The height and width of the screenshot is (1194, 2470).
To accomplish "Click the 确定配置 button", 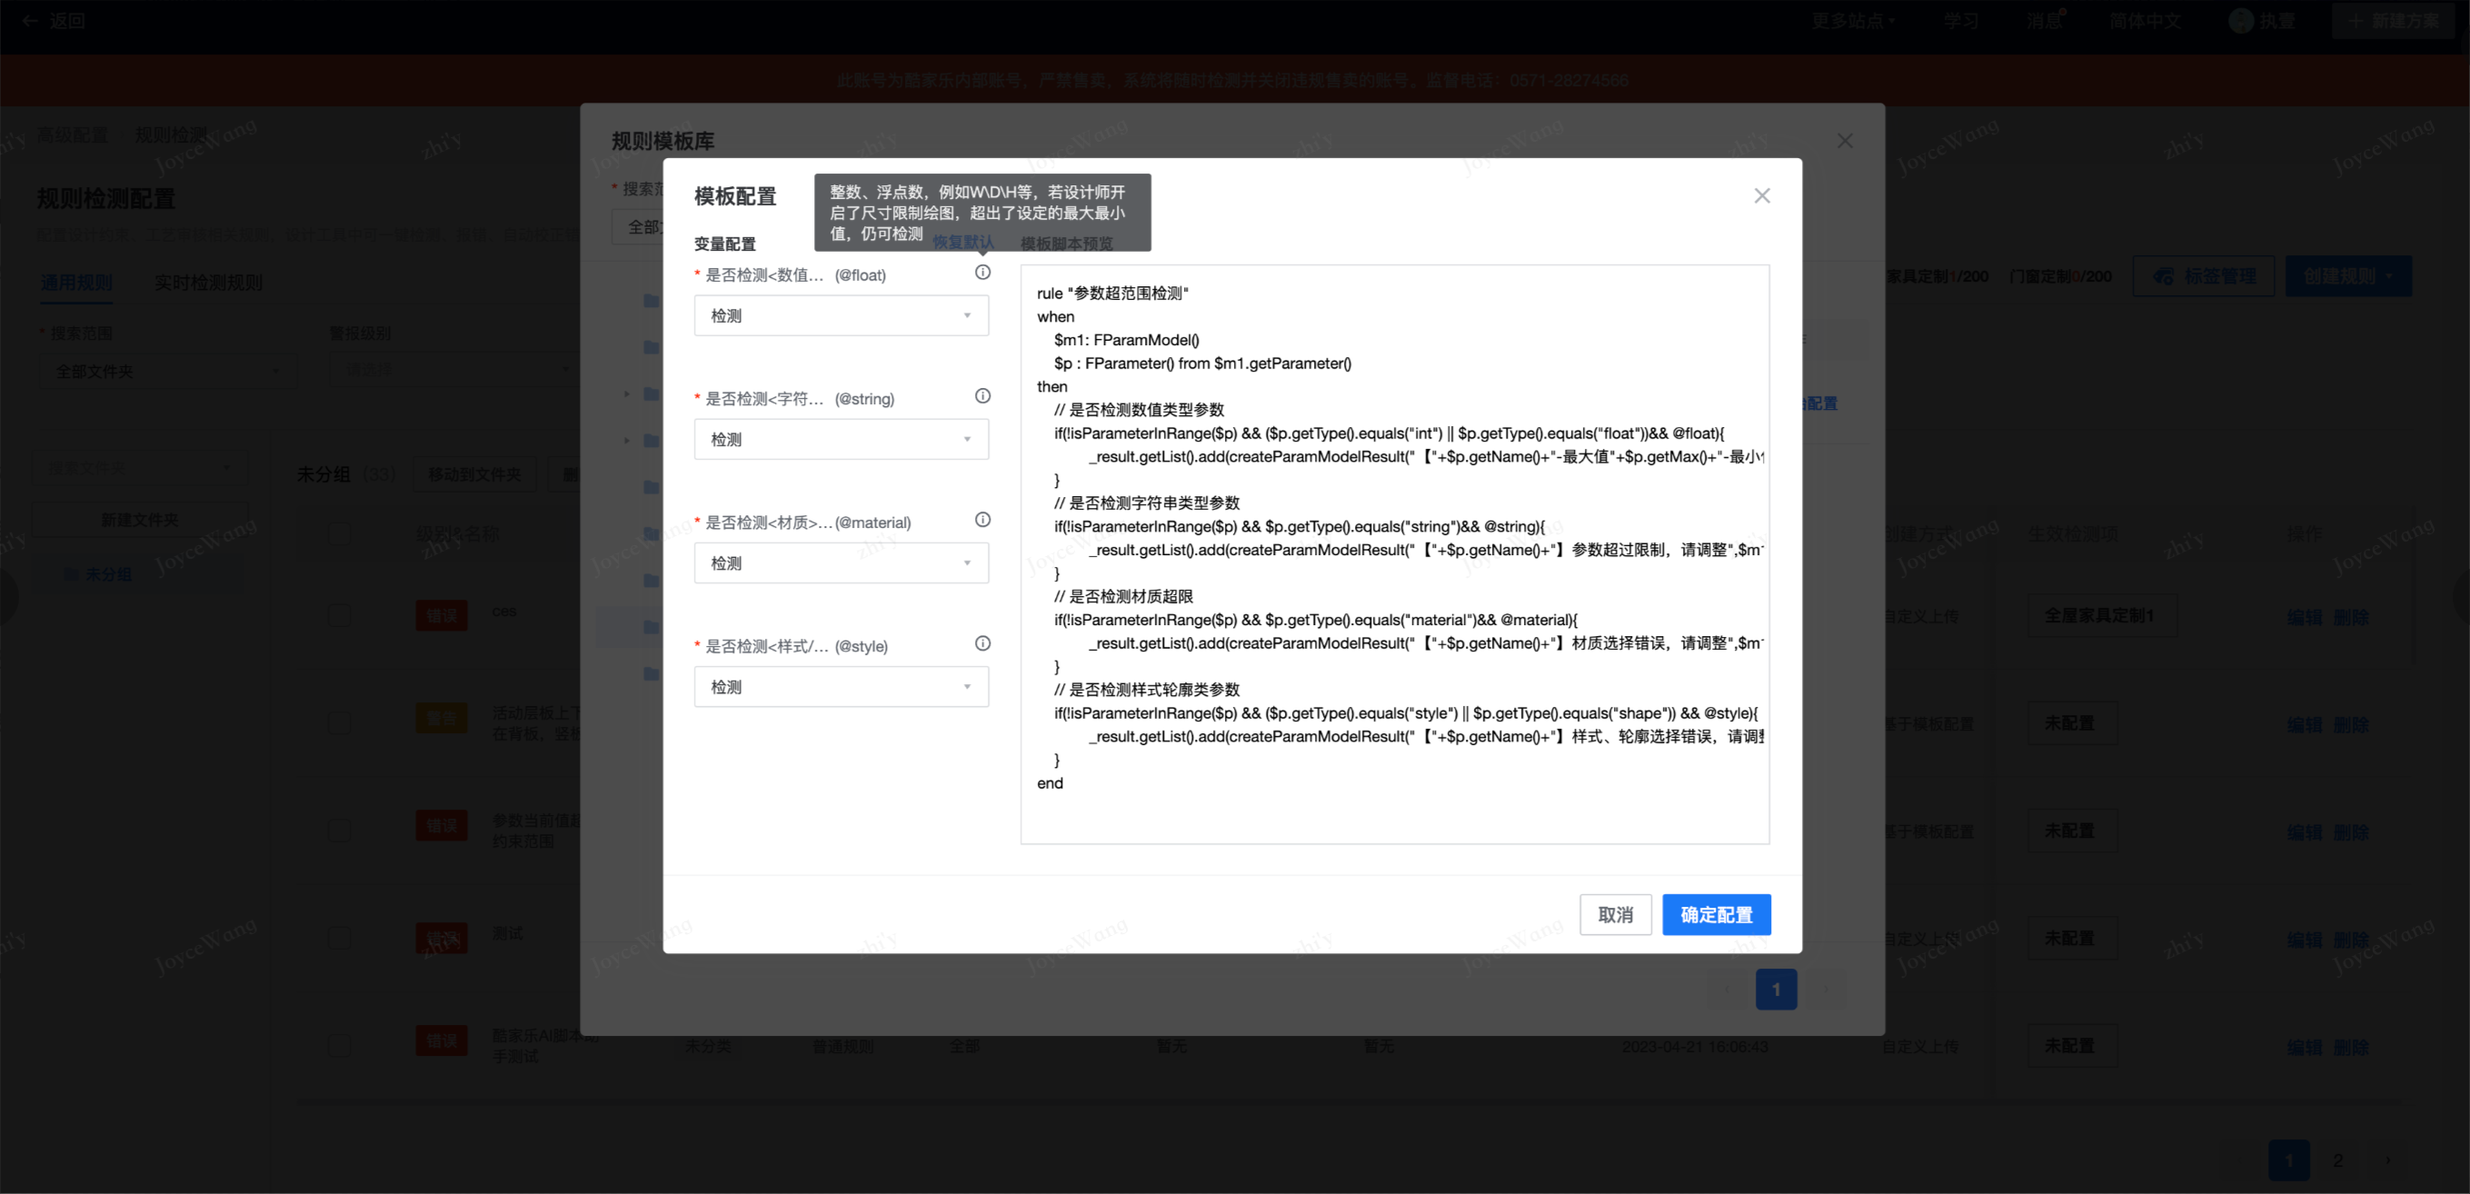I will click(1717, 914).
